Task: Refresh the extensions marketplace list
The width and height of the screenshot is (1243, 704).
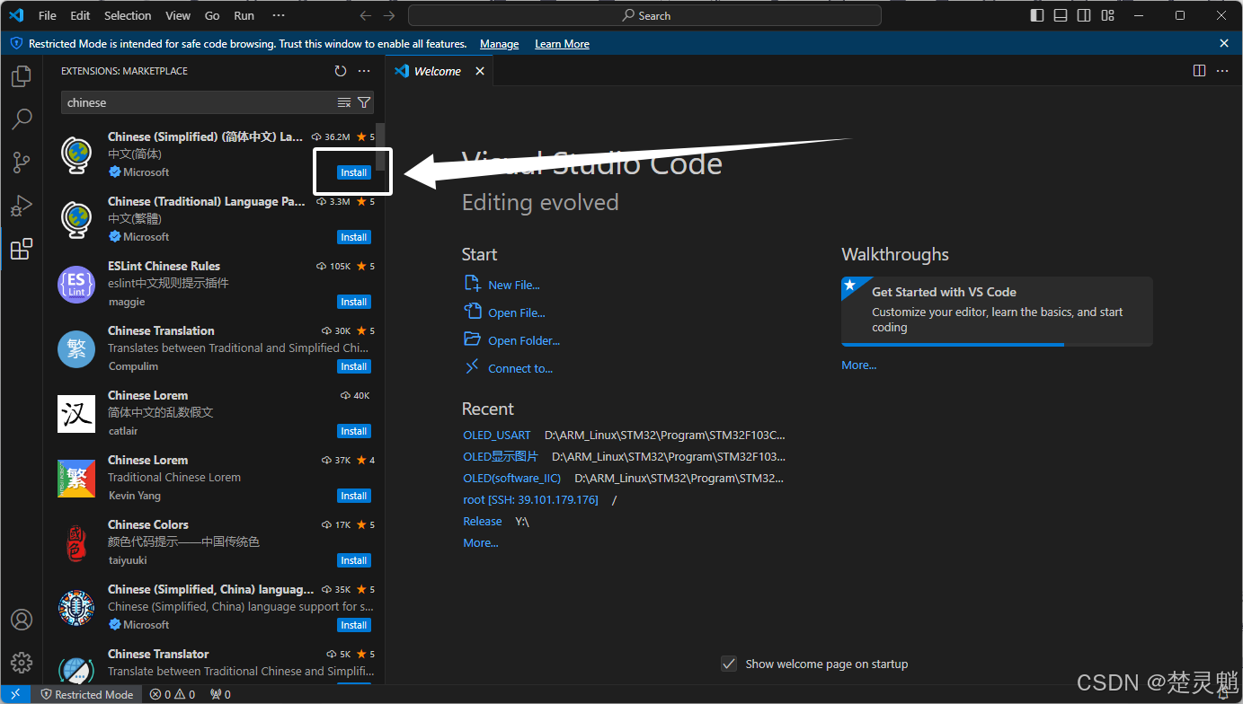Action: [x=340, y=71]
